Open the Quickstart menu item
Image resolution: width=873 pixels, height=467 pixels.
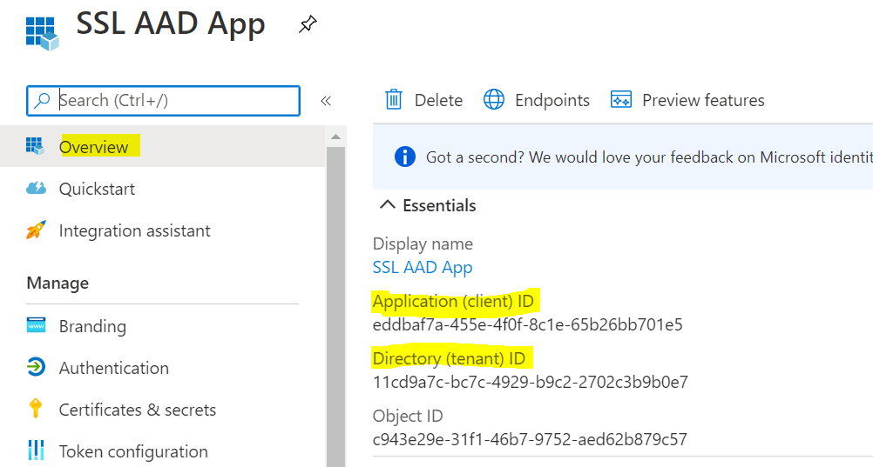pos(163,189)
